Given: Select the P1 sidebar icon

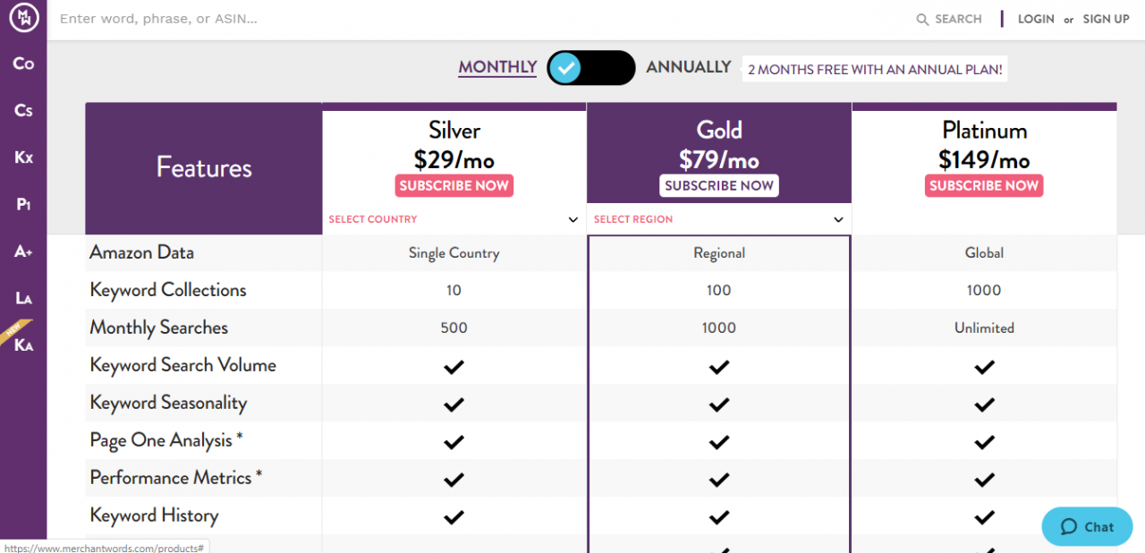Looking at the screenshot, I should click(23, 204).
